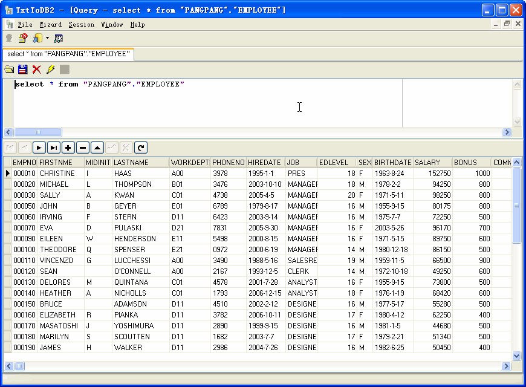Click the BIRTHDATE column header
526x387 pixels.
(393, 163)
